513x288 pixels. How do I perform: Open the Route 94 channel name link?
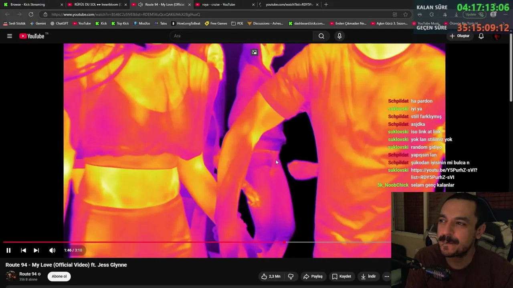(x=28, y=274)
